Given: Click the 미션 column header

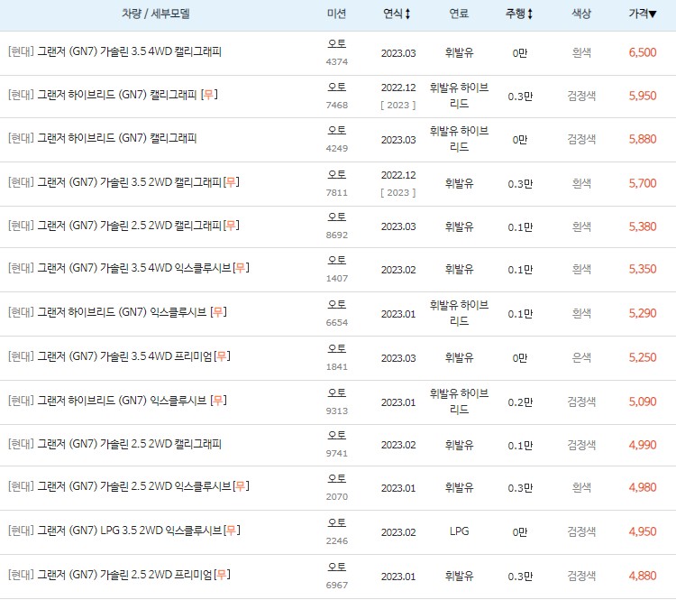Looking at the screenshot, I should [336, 14].
